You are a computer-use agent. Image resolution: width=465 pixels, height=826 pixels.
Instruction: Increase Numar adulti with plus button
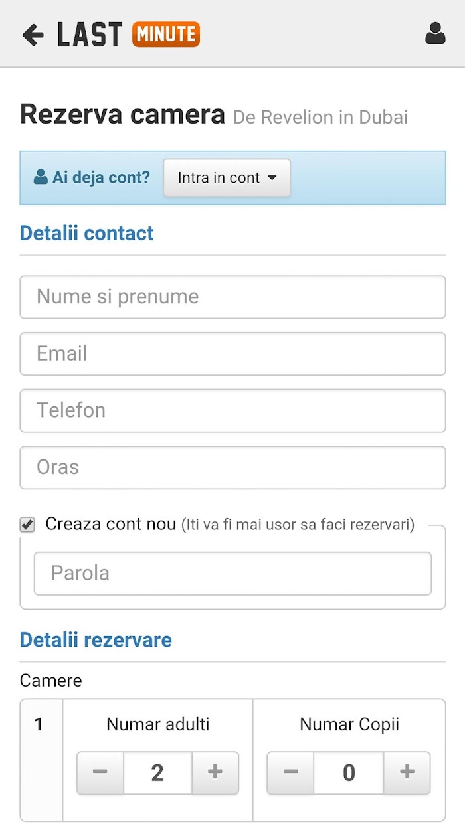[x=215, y=773]
